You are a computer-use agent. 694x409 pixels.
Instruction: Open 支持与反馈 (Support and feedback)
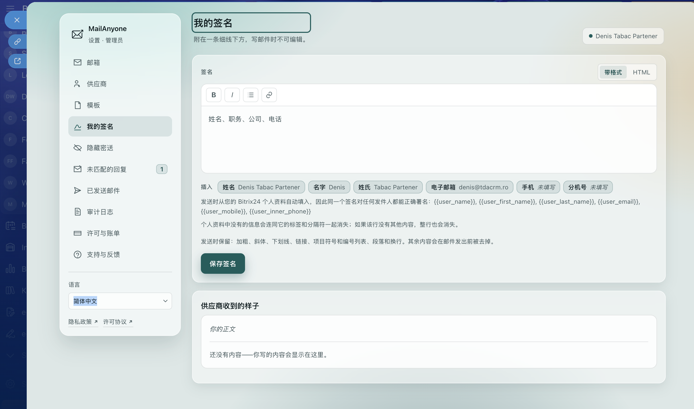(x=120, y=254)
